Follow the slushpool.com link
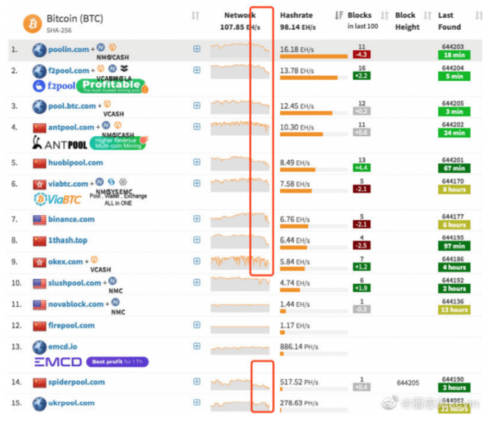This screenshot has height=424, width=491. click(75, 283)
